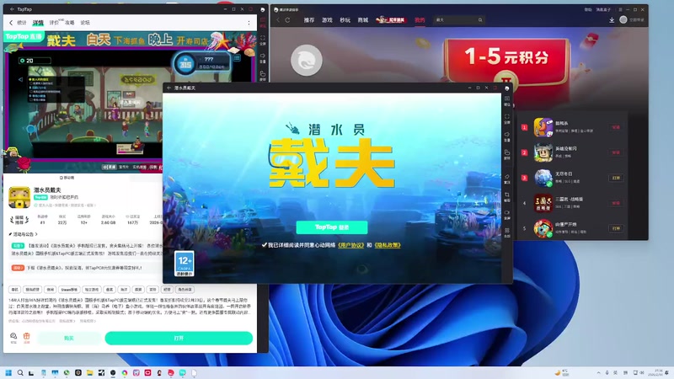The image size is (674, 379).
Task: Click the first game tag chip 单机
Action: tap(15, 290)
